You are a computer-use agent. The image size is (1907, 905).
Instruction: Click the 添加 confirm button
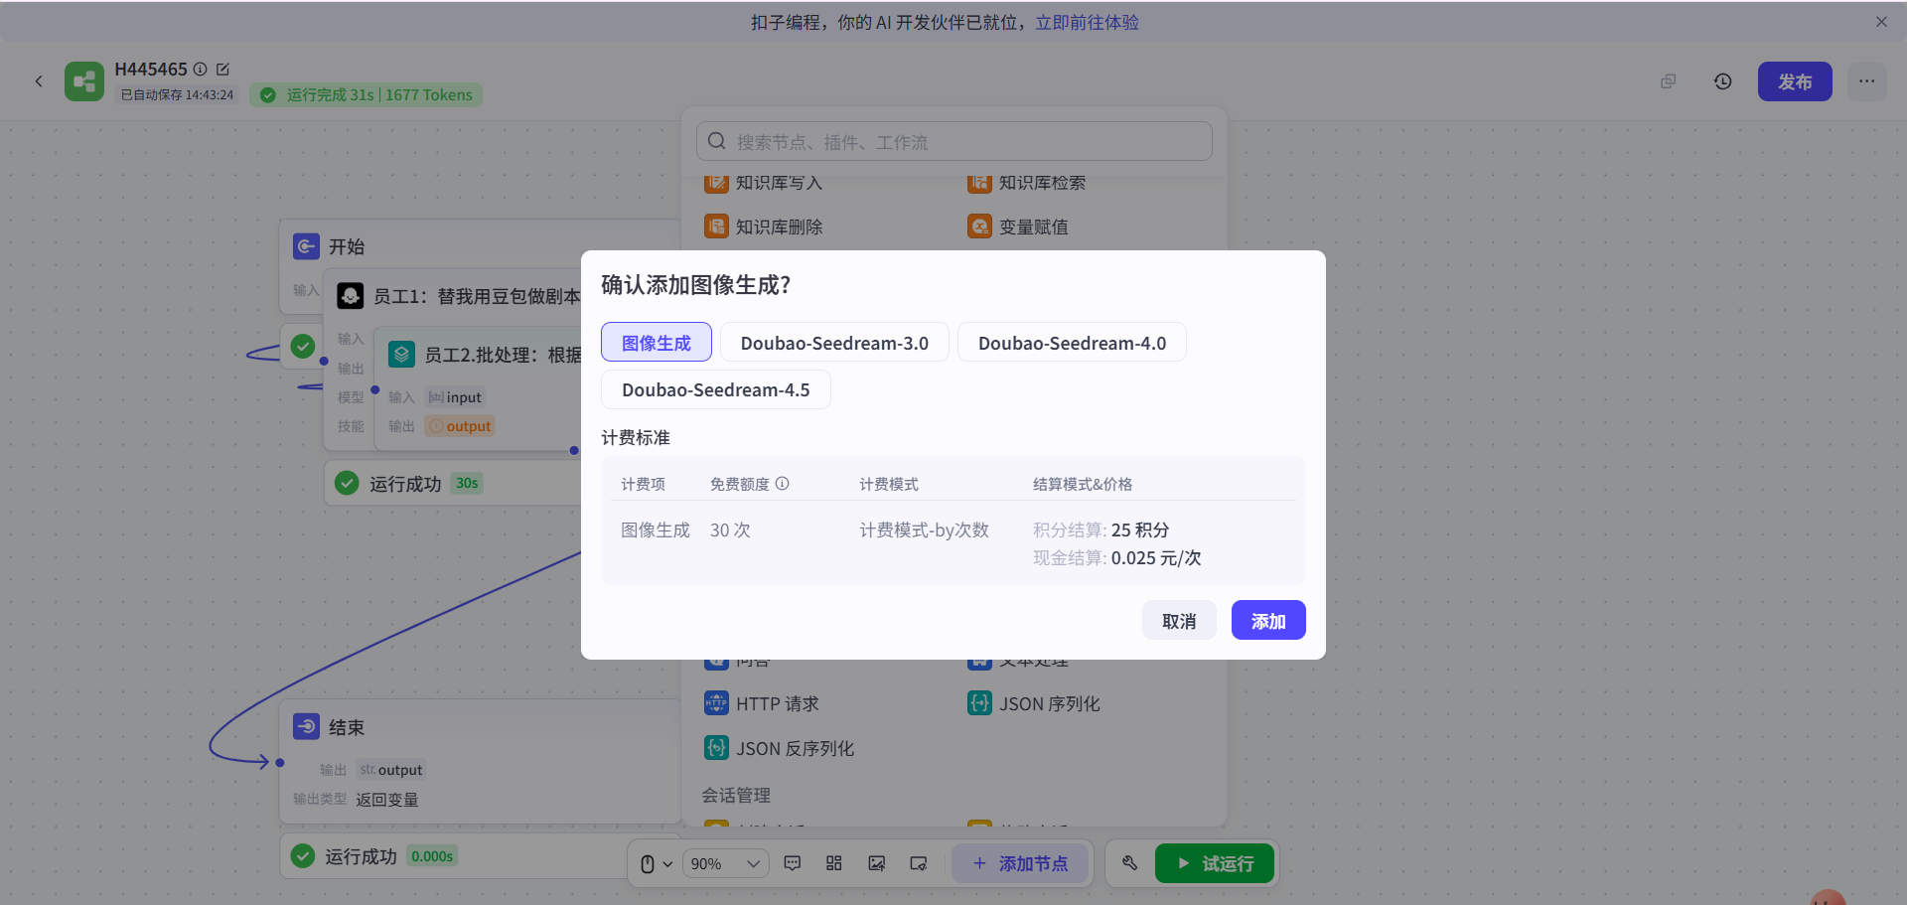pos(1268,621)
